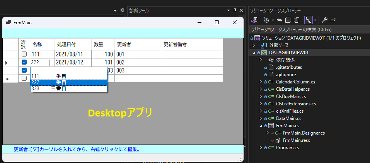Sort by the 数量 column header

click(x=103, y=44)
